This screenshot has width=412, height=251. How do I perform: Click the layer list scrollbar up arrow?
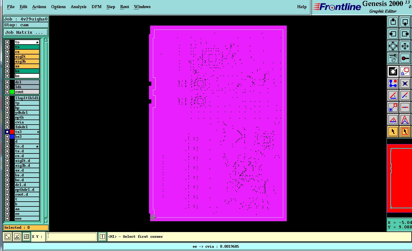click(46, 40)
